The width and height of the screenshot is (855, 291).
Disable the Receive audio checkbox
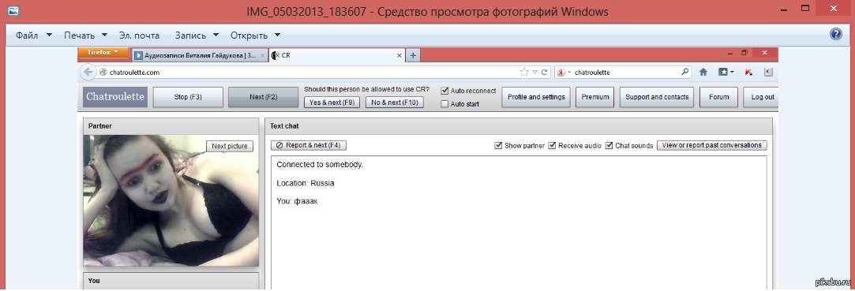pos(552,145)
